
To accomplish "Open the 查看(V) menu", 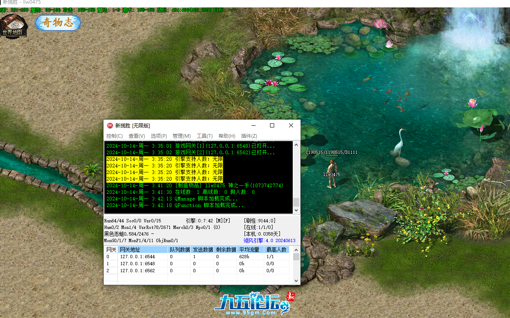I will click(x=136, y=136).
